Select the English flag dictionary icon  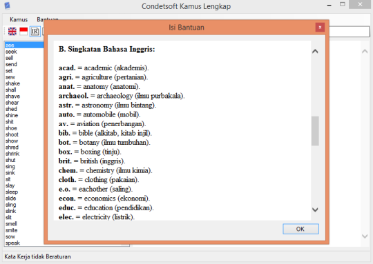[12, 31]
